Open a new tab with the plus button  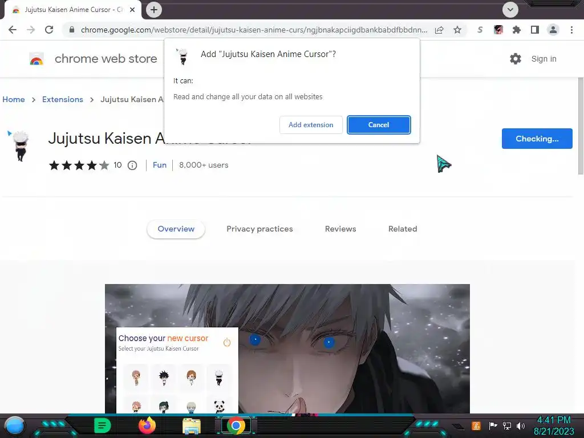point(154,10)
